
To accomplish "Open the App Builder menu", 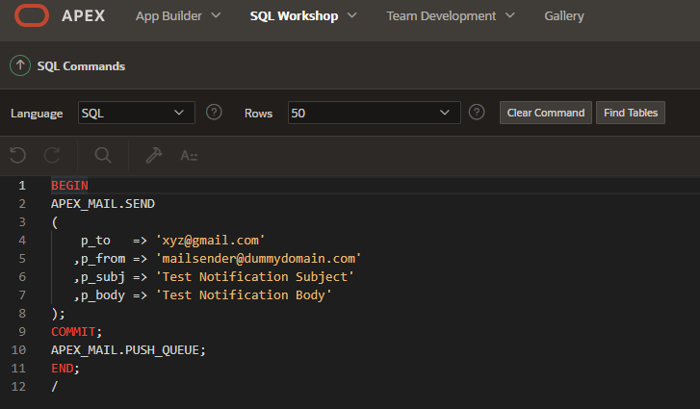I will [x=169, y=16].
